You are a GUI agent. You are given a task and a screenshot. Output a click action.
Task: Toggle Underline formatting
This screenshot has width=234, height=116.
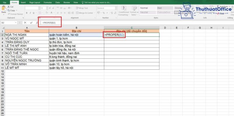(34, 13)
